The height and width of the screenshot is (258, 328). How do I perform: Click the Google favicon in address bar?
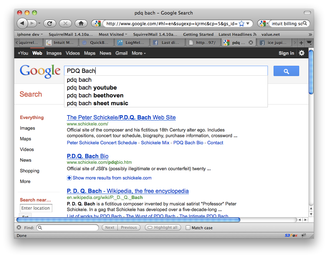click(x=97, y=23)
